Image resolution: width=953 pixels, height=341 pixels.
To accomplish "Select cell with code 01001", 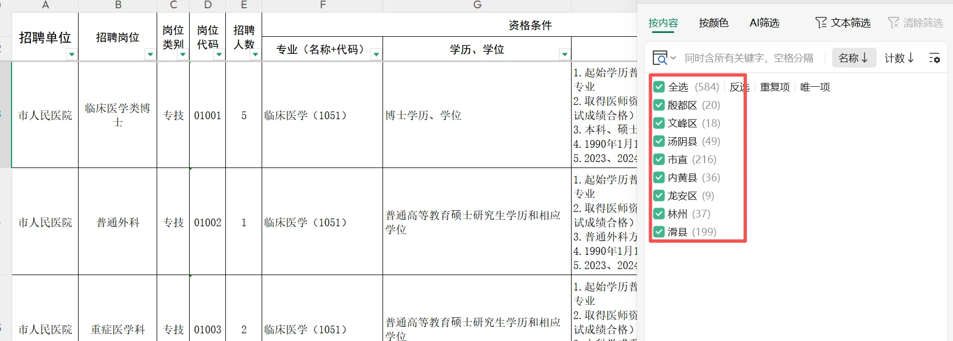I will pos(208,115).
